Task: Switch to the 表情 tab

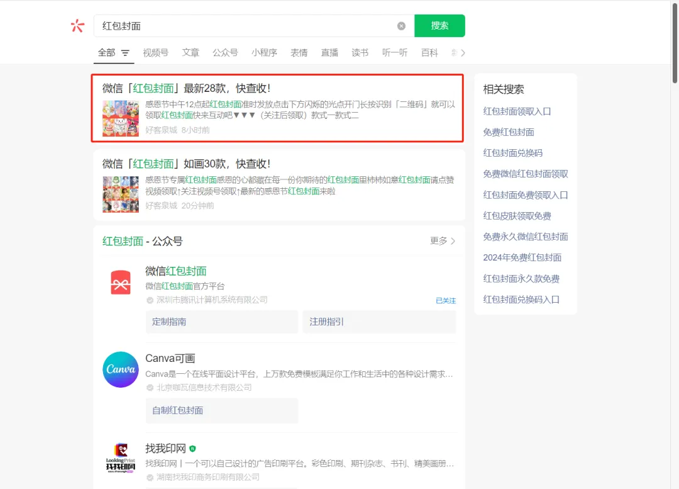Action: [299, 53]
